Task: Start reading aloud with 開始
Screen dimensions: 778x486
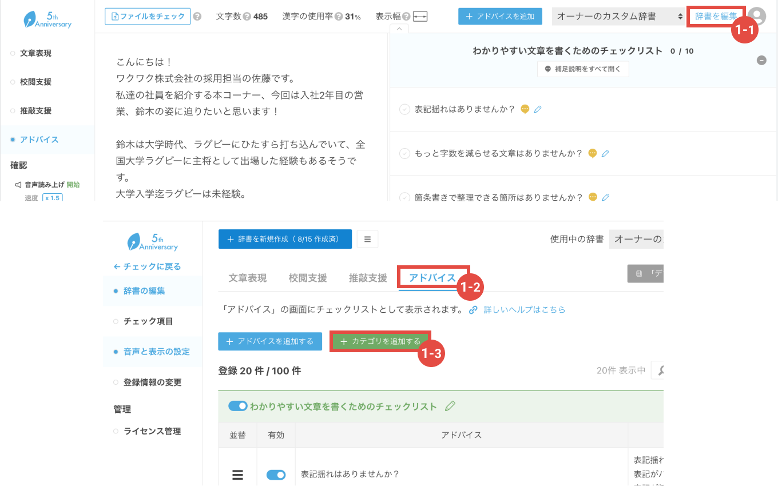Action: pyautogui.click(x=73, y=185)
